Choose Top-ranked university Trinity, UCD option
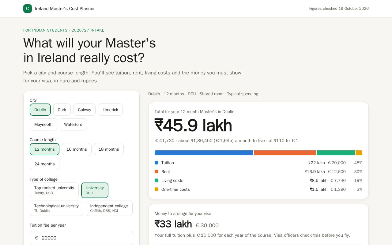This screenshot has height=245, width=392. pos(54,190)
